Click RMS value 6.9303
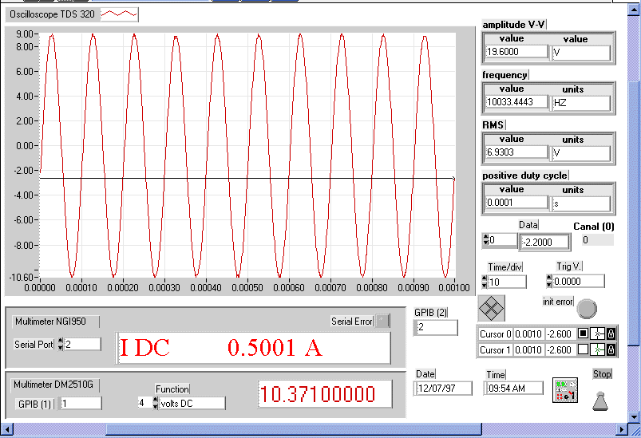Viewport: 641px width, 438px height. click(516, 152)
